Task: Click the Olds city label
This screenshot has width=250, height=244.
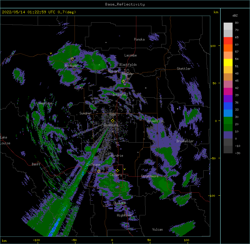Action: [x=113, y=114]
